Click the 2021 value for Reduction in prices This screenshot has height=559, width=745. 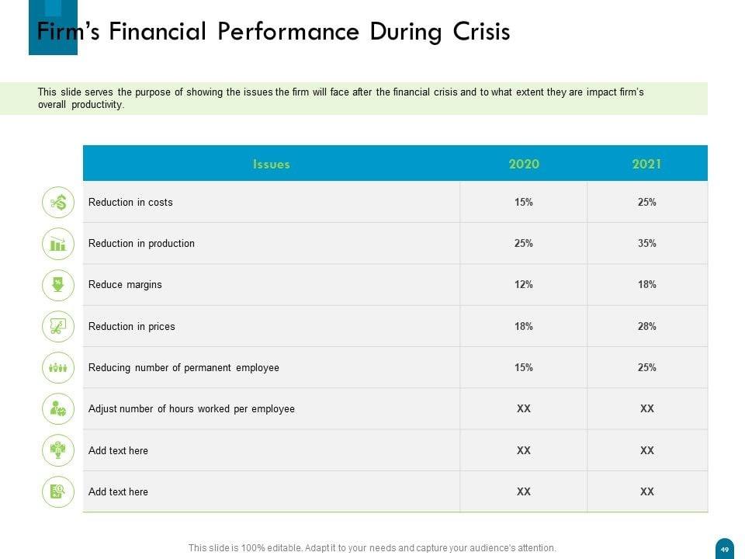[647, 327]
